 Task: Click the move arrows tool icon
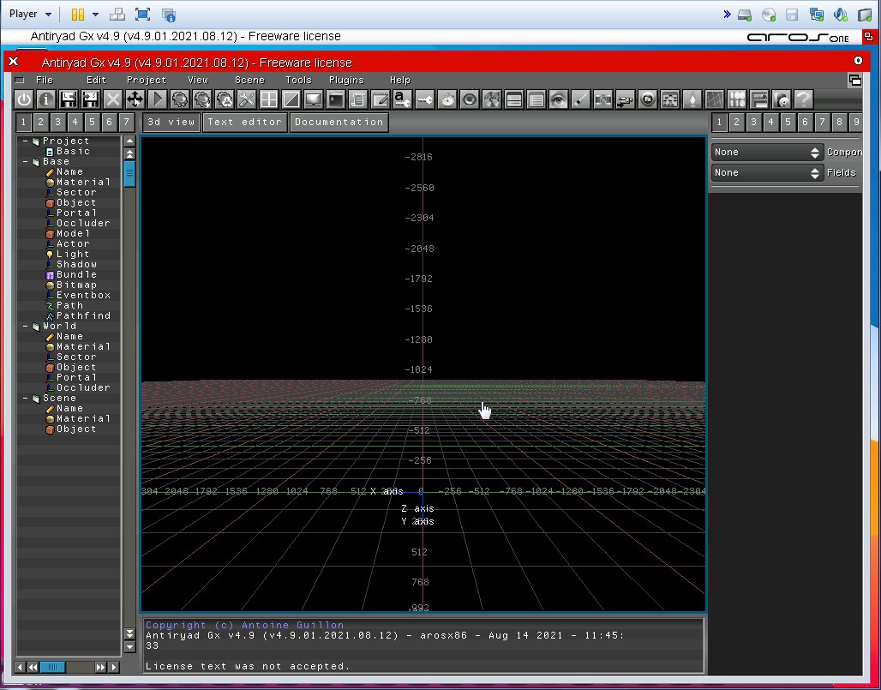[135, 99]
